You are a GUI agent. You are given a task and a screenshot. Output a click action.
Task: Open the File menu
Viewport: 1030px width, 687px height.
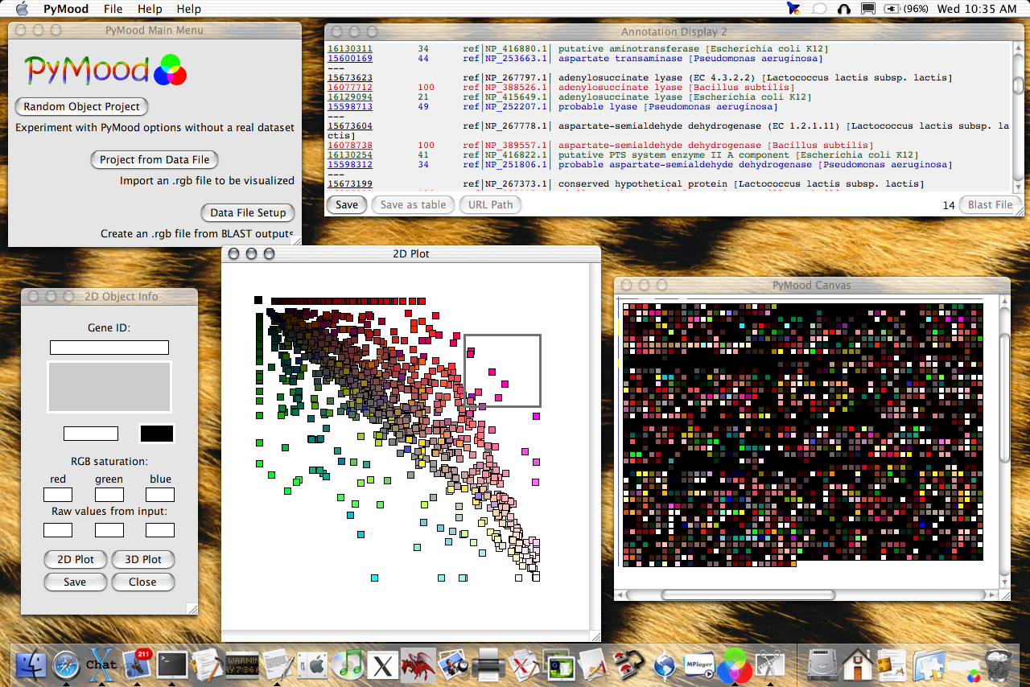tap(113, 9)
